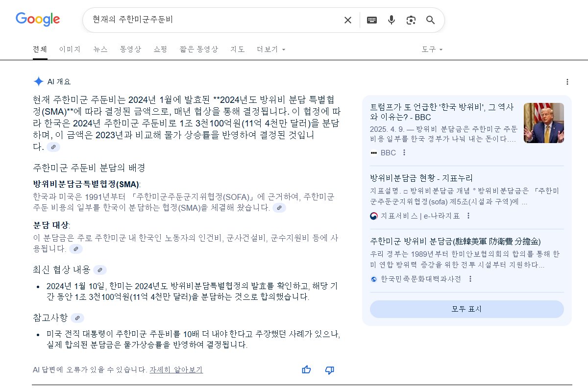Screen dimensions: 588x392
Task: Open source link chip after first summary paragraph
Action: click(53, 147)
